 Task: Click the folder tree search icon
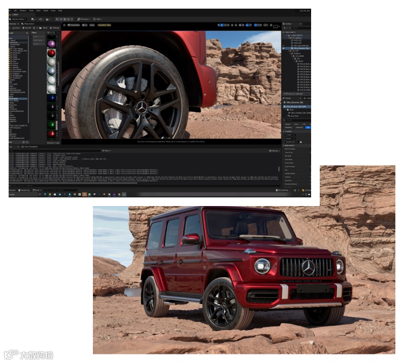27,33
